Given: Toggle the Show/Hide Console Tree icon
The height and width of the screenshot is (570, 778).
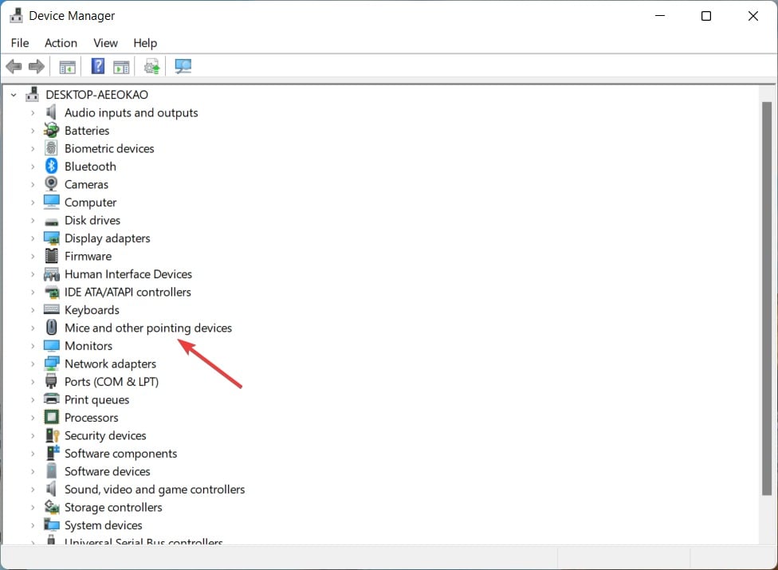Looking at the screenshot, I should (67, 66).
